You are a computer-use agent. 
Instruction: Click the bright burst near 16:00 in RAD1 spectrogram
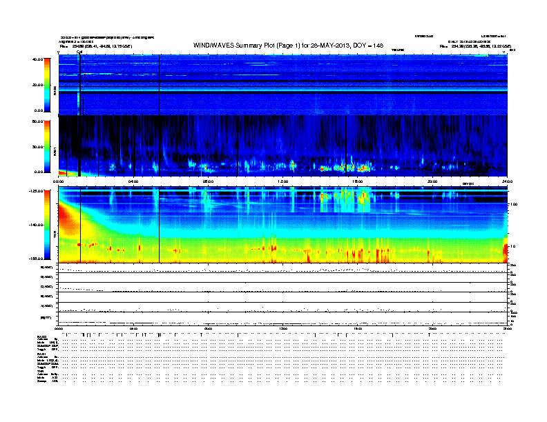(x=363, y=169)
